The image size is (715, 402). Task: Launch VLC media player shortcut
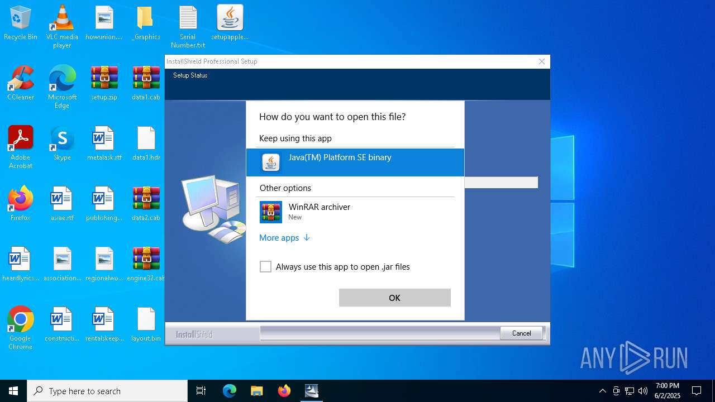click(x=62, y=26)
